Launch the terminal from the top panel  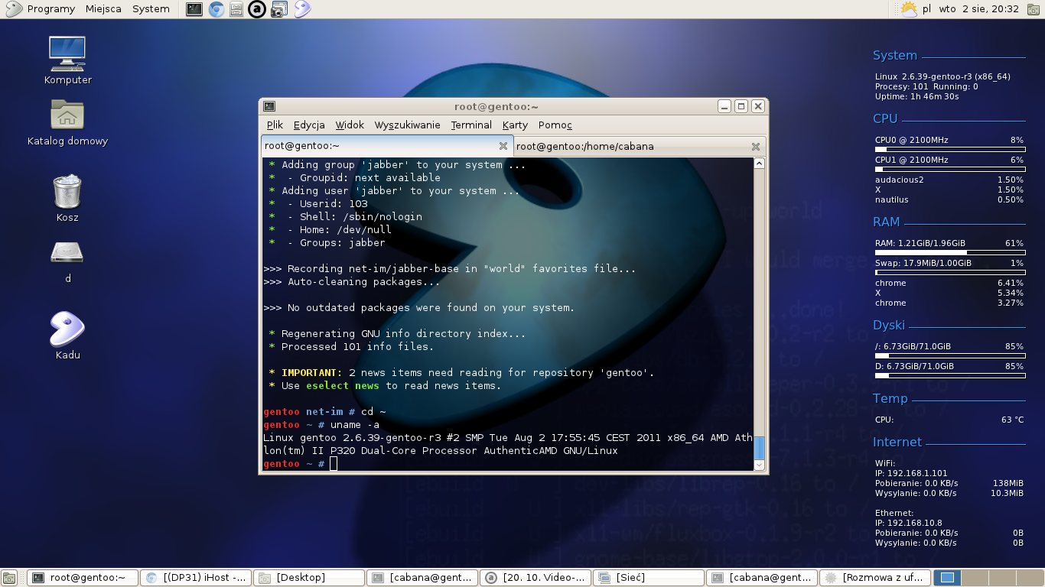tap(194, 9)
